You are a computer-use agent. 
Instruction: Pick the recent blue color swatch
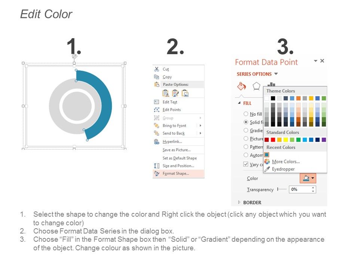click(x=267, y=155)
